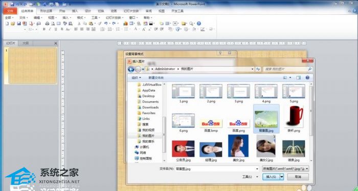Viewport: 358px width, 191px height.
Task: Click the Cancel button
Action: (x=298, y=177)
